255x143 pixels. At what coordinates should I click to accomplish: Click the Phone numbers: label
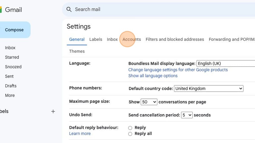(85, 88)
